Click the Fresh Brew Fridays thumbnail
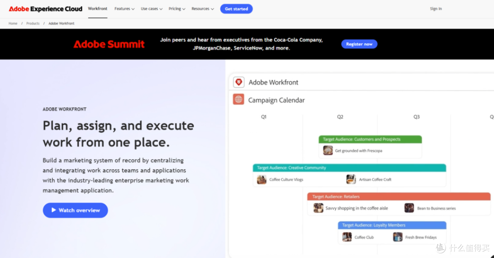Screen dimensions: 494x258 [x=397, y=237]
